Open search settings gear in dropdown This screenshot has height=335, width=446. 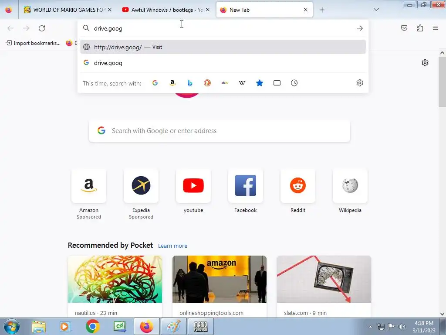(x=359, y=83)
